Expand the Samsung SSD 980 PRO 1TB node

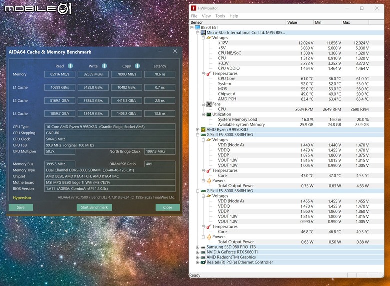coord(198,247)
